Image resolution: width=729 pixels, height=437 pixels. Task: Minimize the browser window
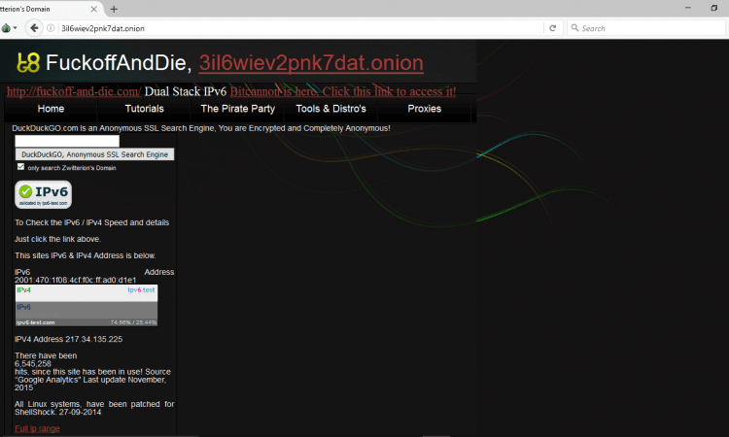coord(688,8)
